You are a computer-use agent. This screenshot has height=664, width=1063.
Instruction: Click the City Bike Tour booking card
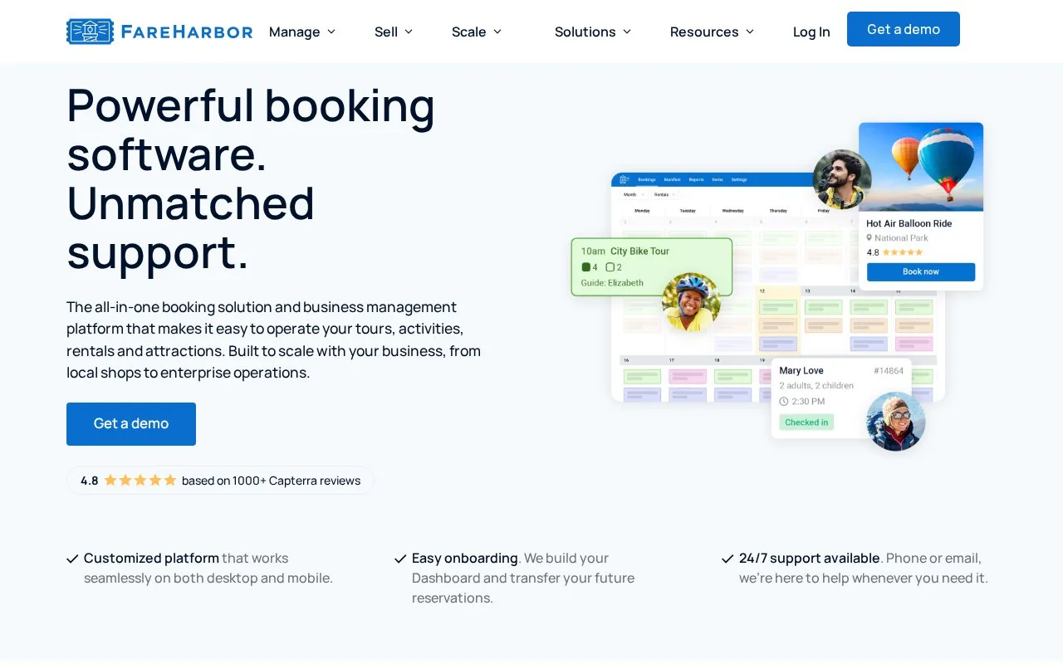pos(652,267)
